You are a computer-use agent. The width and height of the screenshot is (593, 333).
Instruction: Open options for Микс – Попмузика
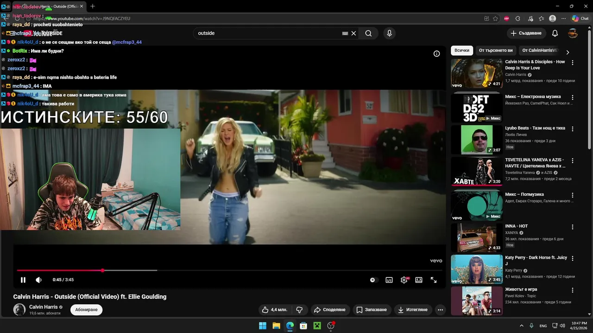[x=573, y=195]
